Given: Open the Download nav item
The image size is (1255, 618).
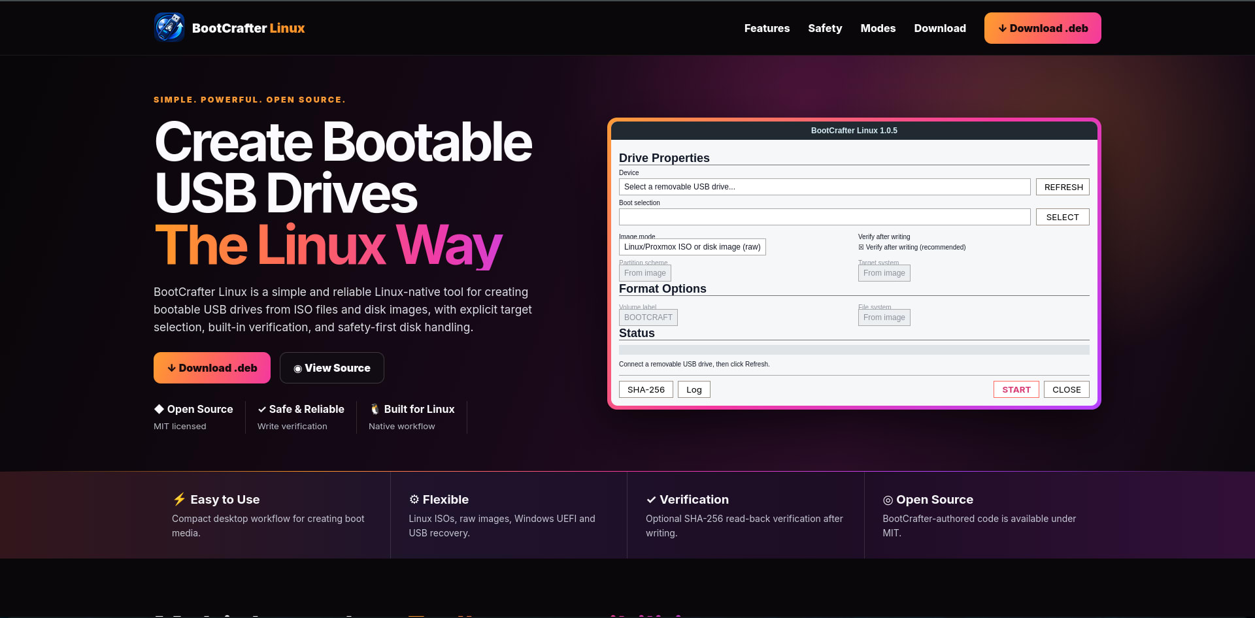Looking at the screenshot, I should [x=940, y=28].
